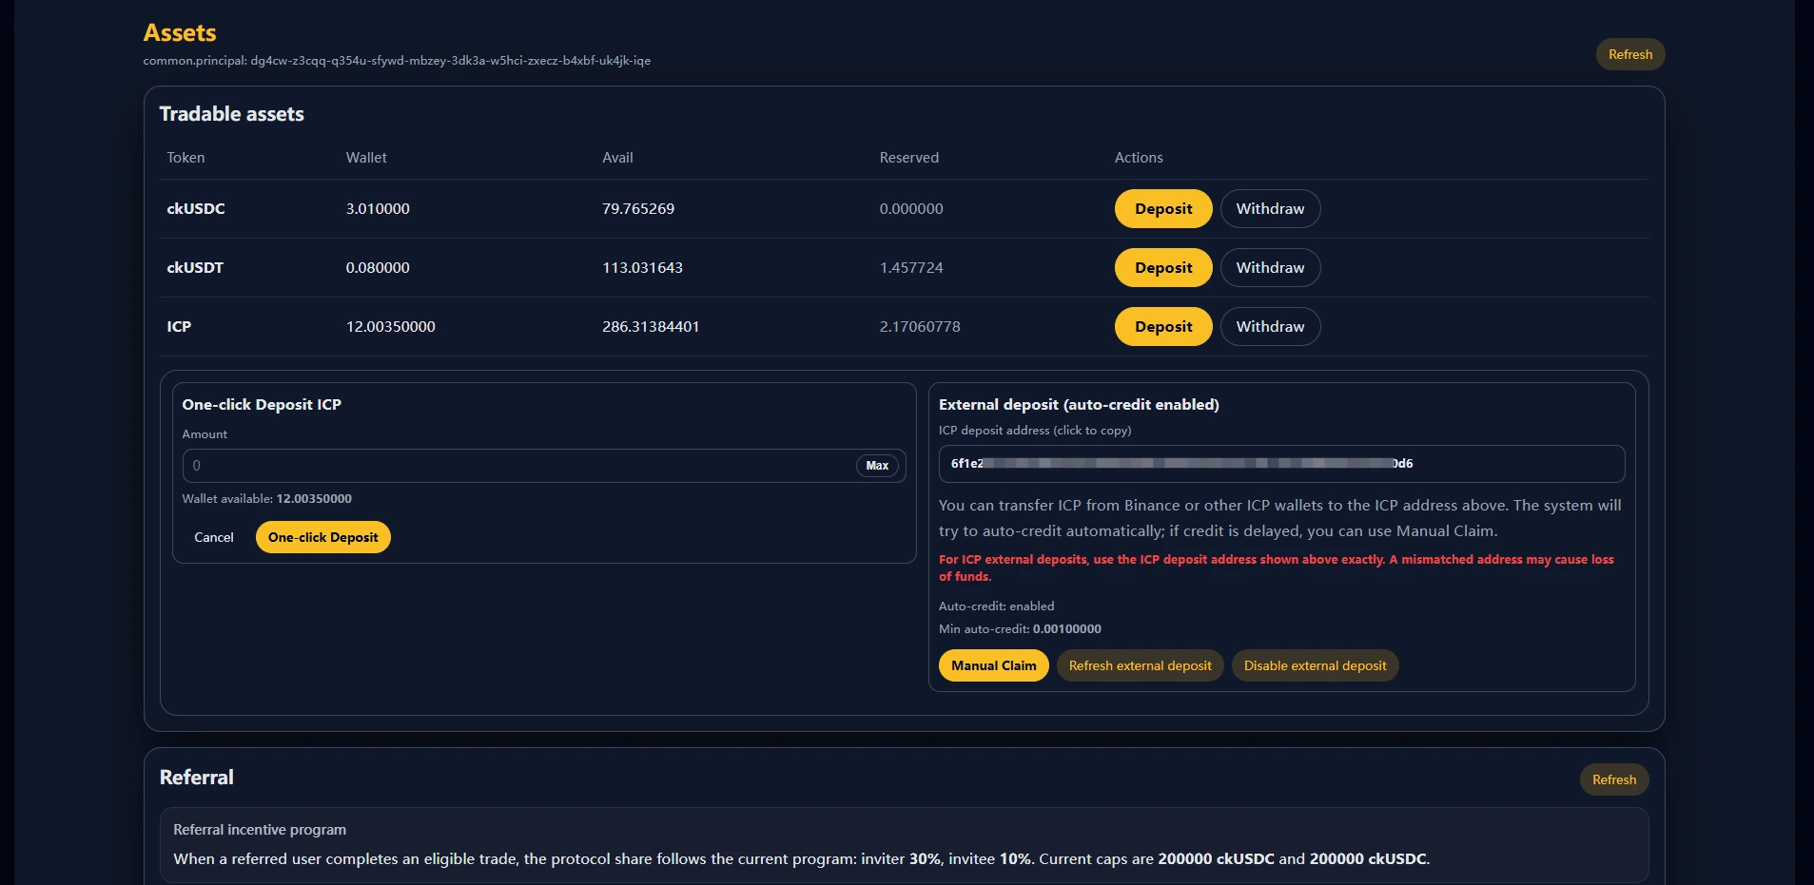Viewport: 1814px width, 885px height.
Task: Set the amount to Max
Action: [x=876, y=466]
